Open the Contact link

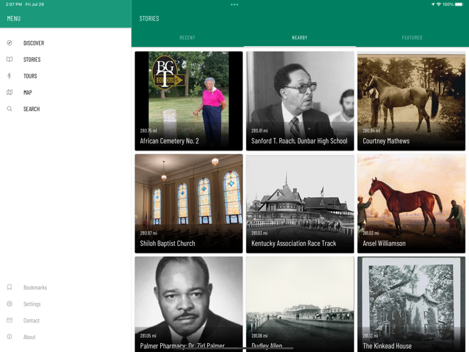[x=31, y=320]
